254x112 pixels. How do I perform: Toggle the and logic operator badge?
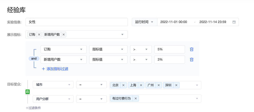pos(34,59)
